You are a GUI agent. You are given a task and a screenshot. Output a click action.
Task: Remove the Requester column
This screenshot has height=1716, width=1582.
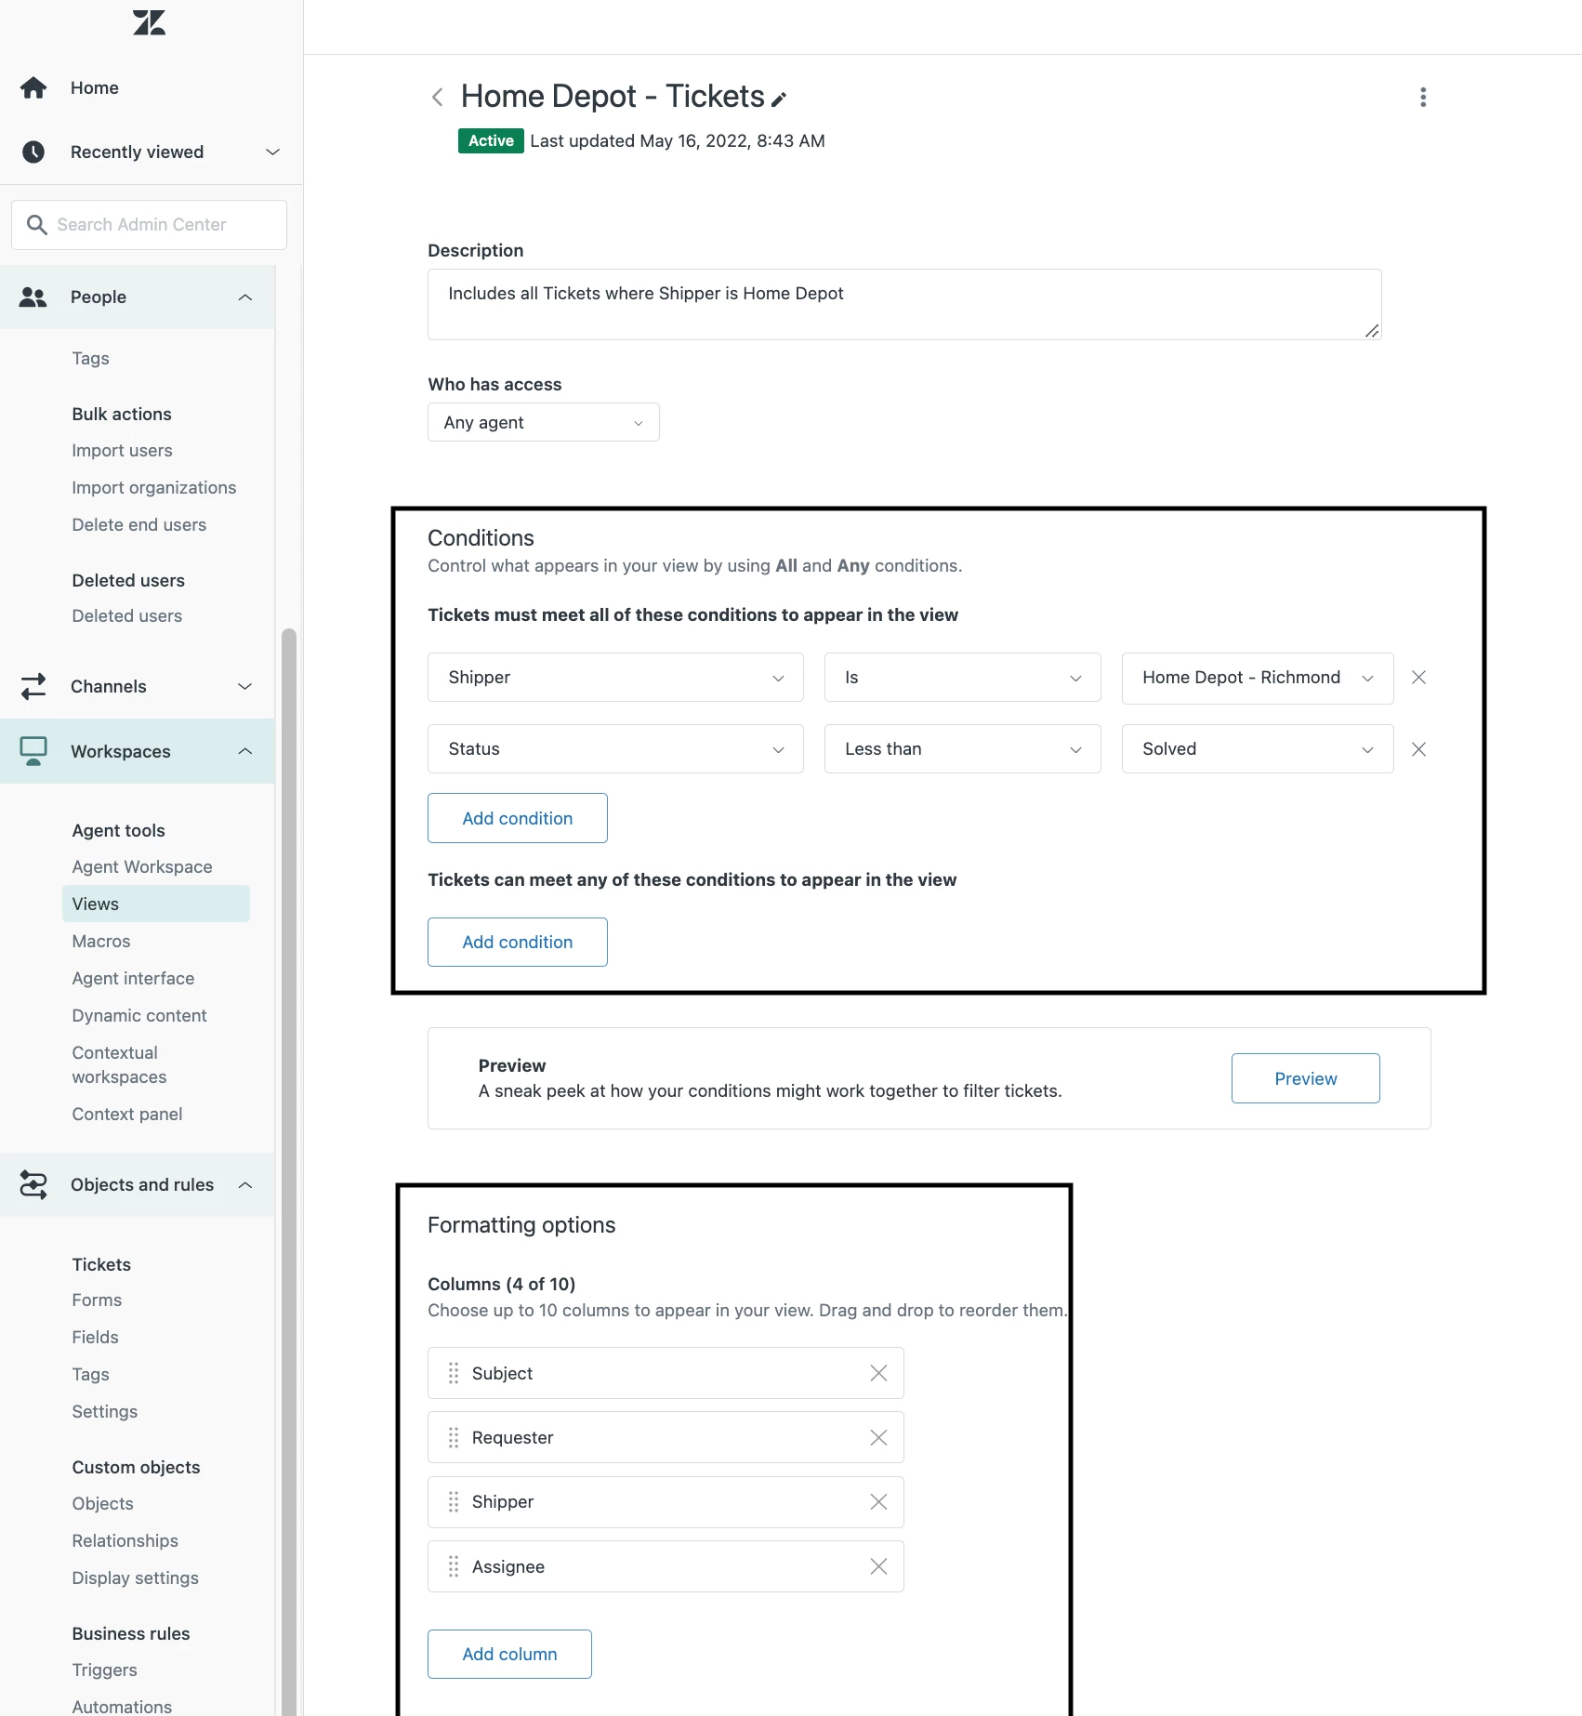878,1437
